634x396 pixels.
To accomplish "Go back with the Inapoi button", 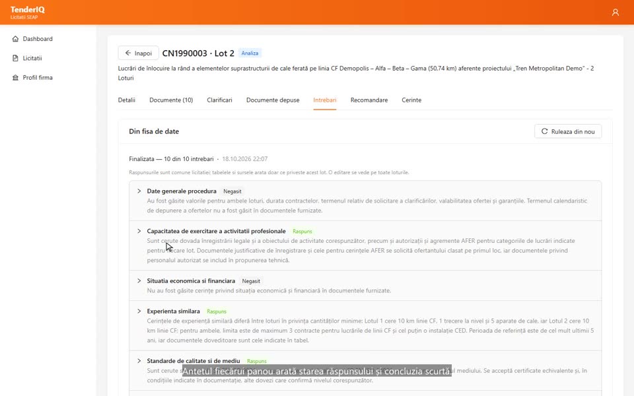I will (138, 53).
